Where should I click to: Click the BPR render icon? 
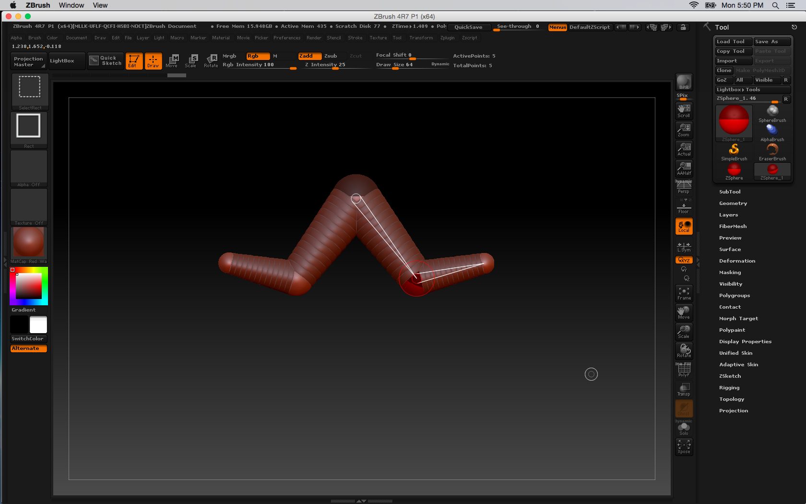click(x=684, y=82)
